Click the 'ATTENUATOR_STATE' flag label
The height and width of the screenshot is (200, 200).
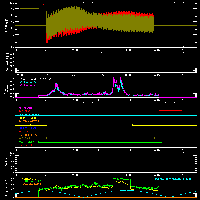point(30,108)
